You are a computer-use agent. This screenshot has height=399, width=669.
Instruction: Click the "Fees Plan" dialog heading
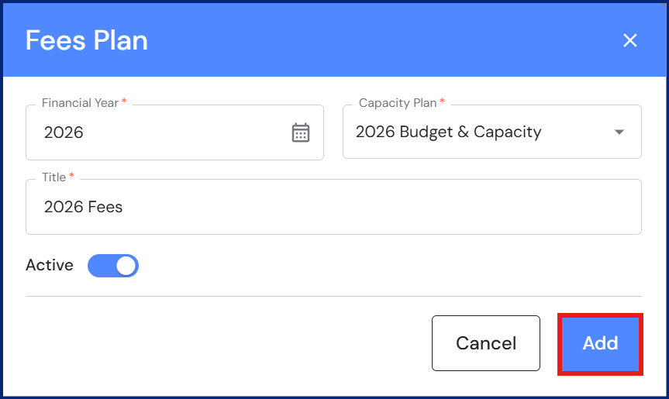(x=86, y=40)
